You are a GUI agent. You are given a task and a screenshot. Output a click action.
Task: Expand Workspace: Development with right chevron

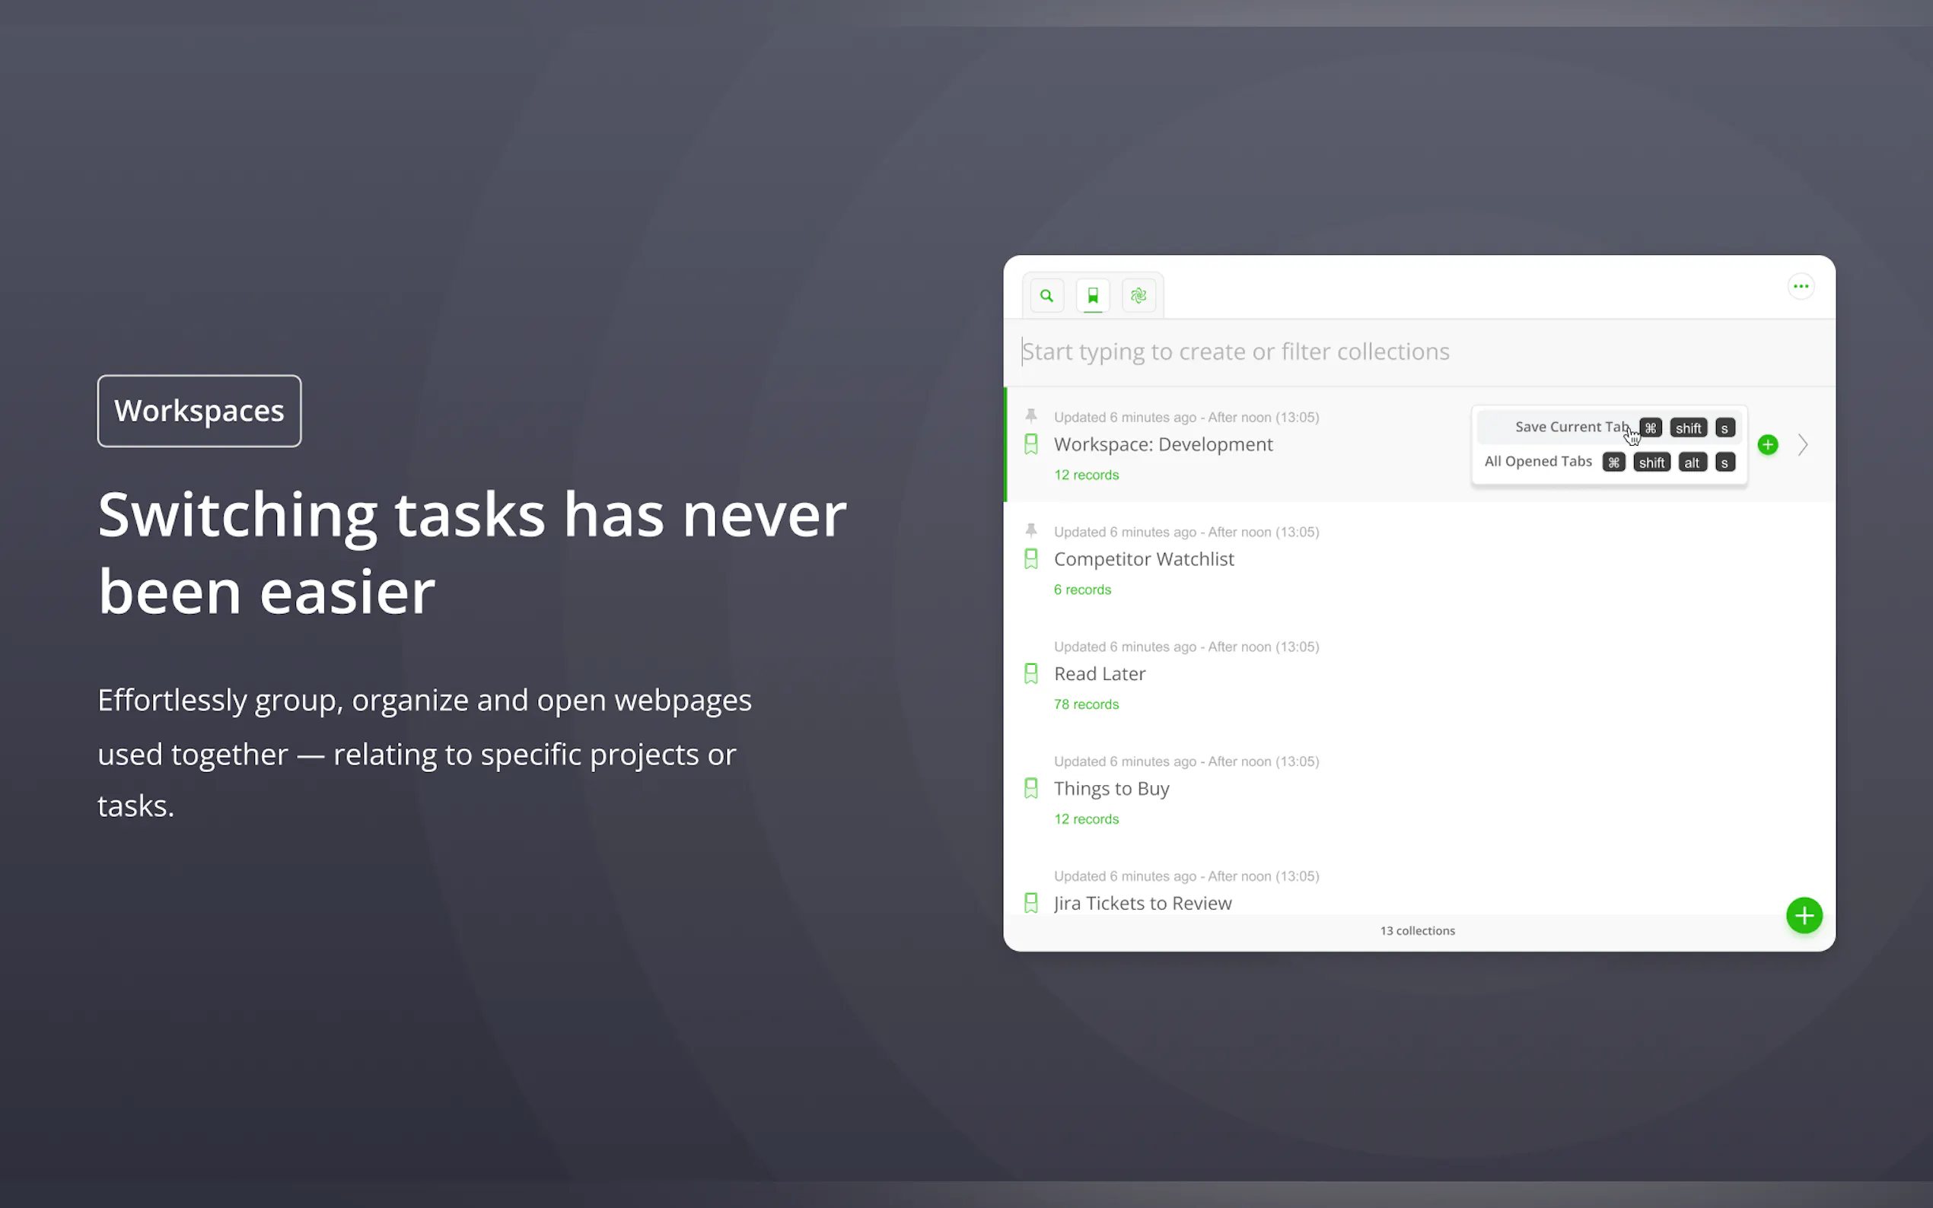(1803, 445)
